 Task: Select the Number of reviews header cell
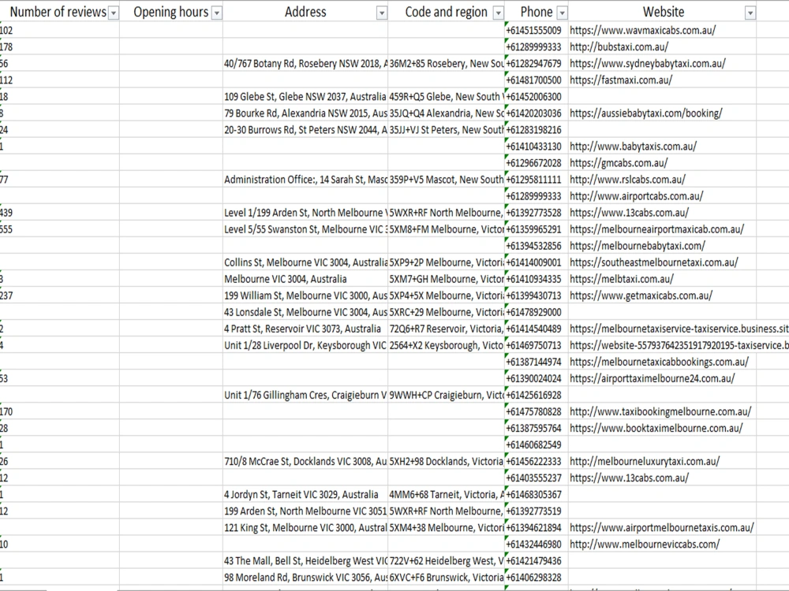(x=59, y=12)
